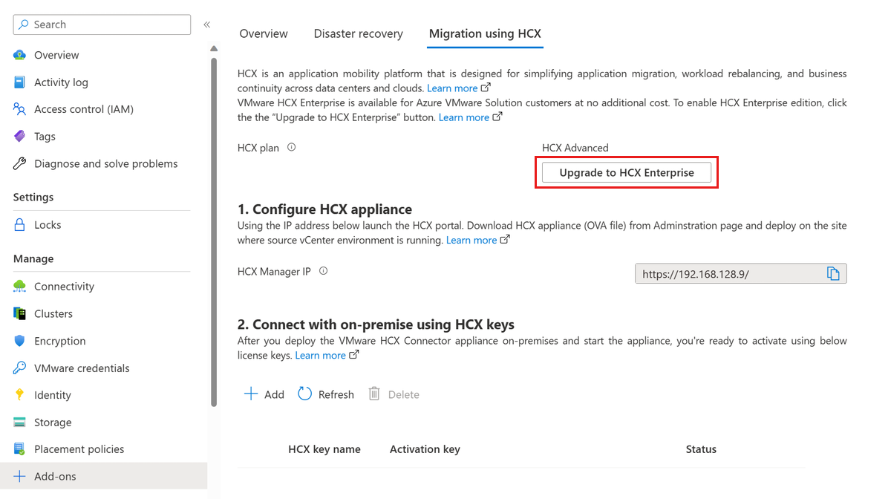Go to Clusters page
Screen dimensions: 891x499
click(x=53, y=313)
